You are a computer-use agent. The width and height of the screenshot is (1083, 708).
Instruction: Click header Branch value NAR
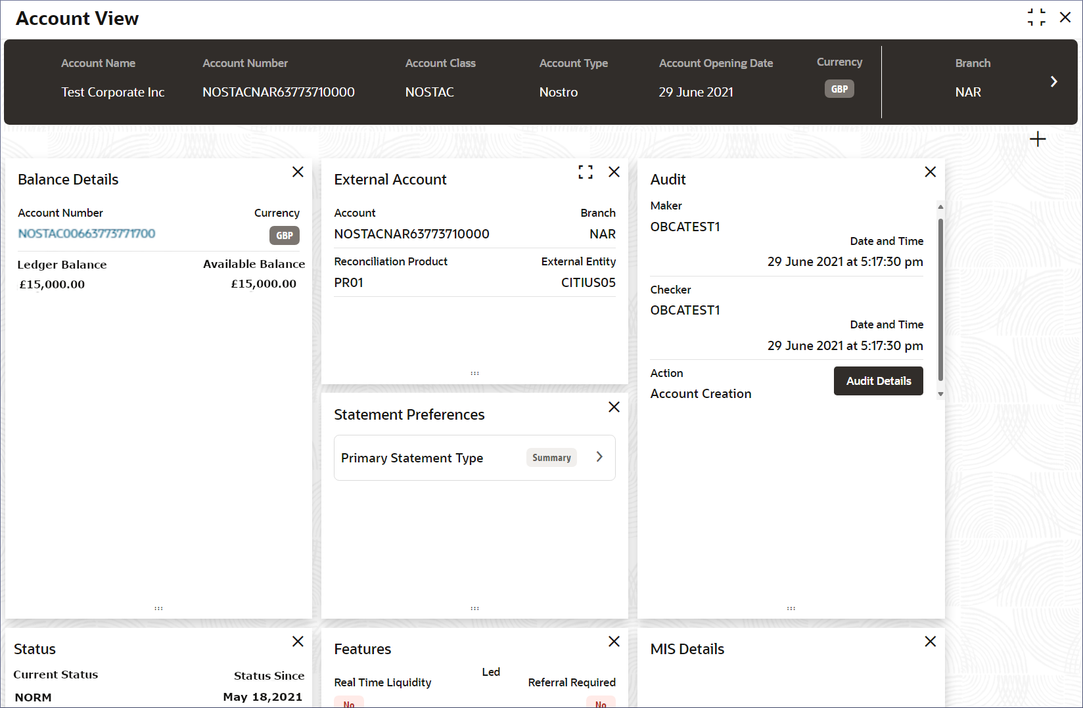coord(968,92)
